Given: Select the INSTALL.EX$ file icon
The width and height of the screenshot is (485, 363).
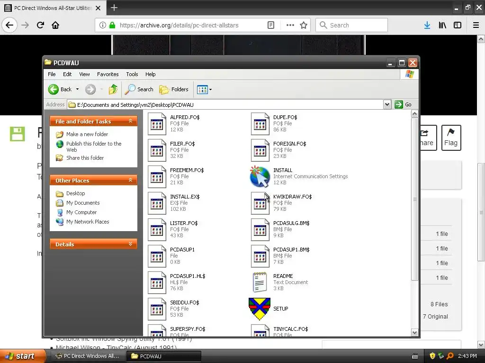Looking at the screenshot, I should pos(157,203).
